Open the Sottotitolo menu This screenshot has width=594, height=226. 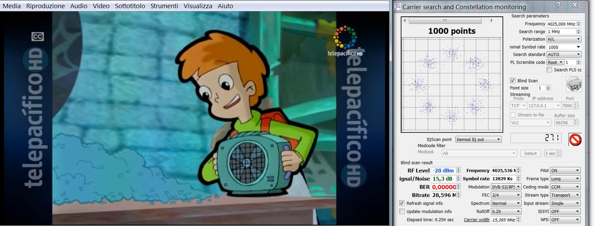pos(130,6)
